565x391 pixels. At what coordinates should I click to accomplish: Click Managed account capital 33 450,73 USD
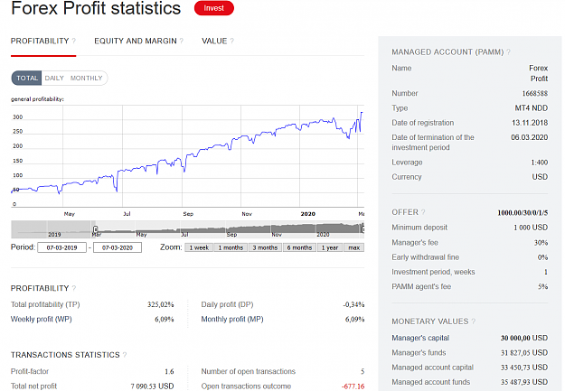click(524, 368)
